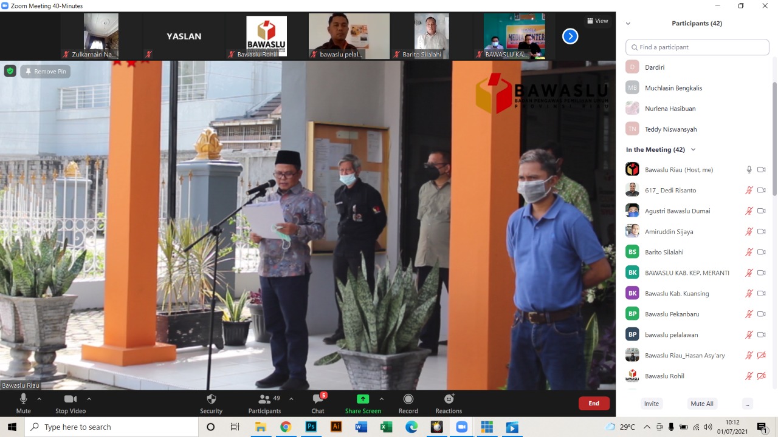Click the green Share Screen icon
This screenshot has height=437, width=778.
point(363,399)
